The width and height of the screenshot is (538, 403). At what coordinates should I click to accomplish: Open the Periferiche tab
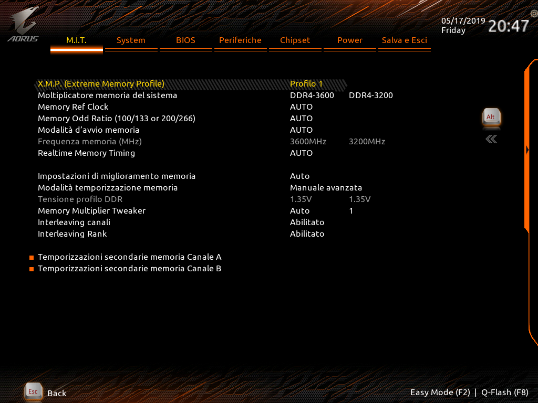click(x=240, y=40)
